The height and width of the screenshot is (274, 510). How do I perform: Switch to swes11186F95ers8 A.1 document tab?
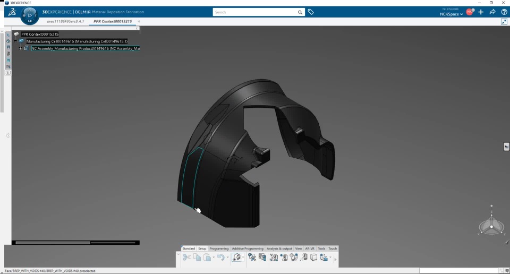[65, 21]
